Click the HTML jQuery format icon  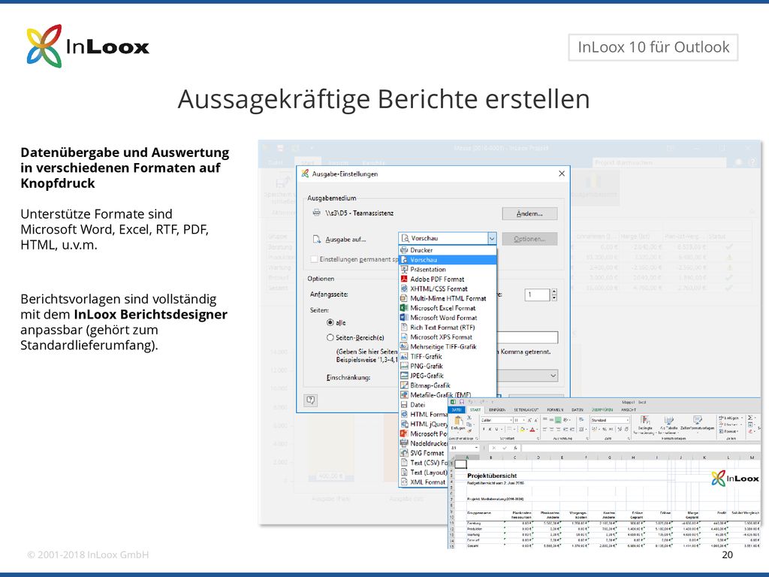404,424
